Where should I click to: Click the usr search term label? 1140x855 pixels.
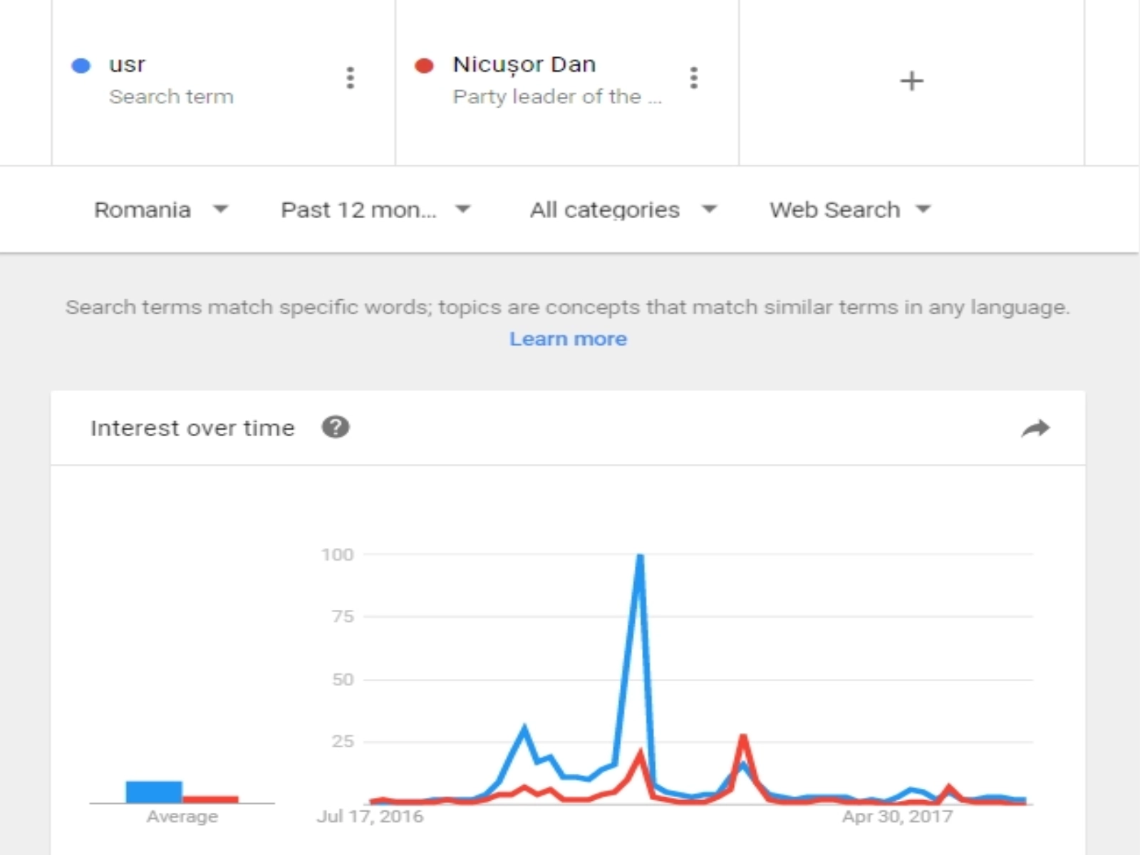pos(127,64)
